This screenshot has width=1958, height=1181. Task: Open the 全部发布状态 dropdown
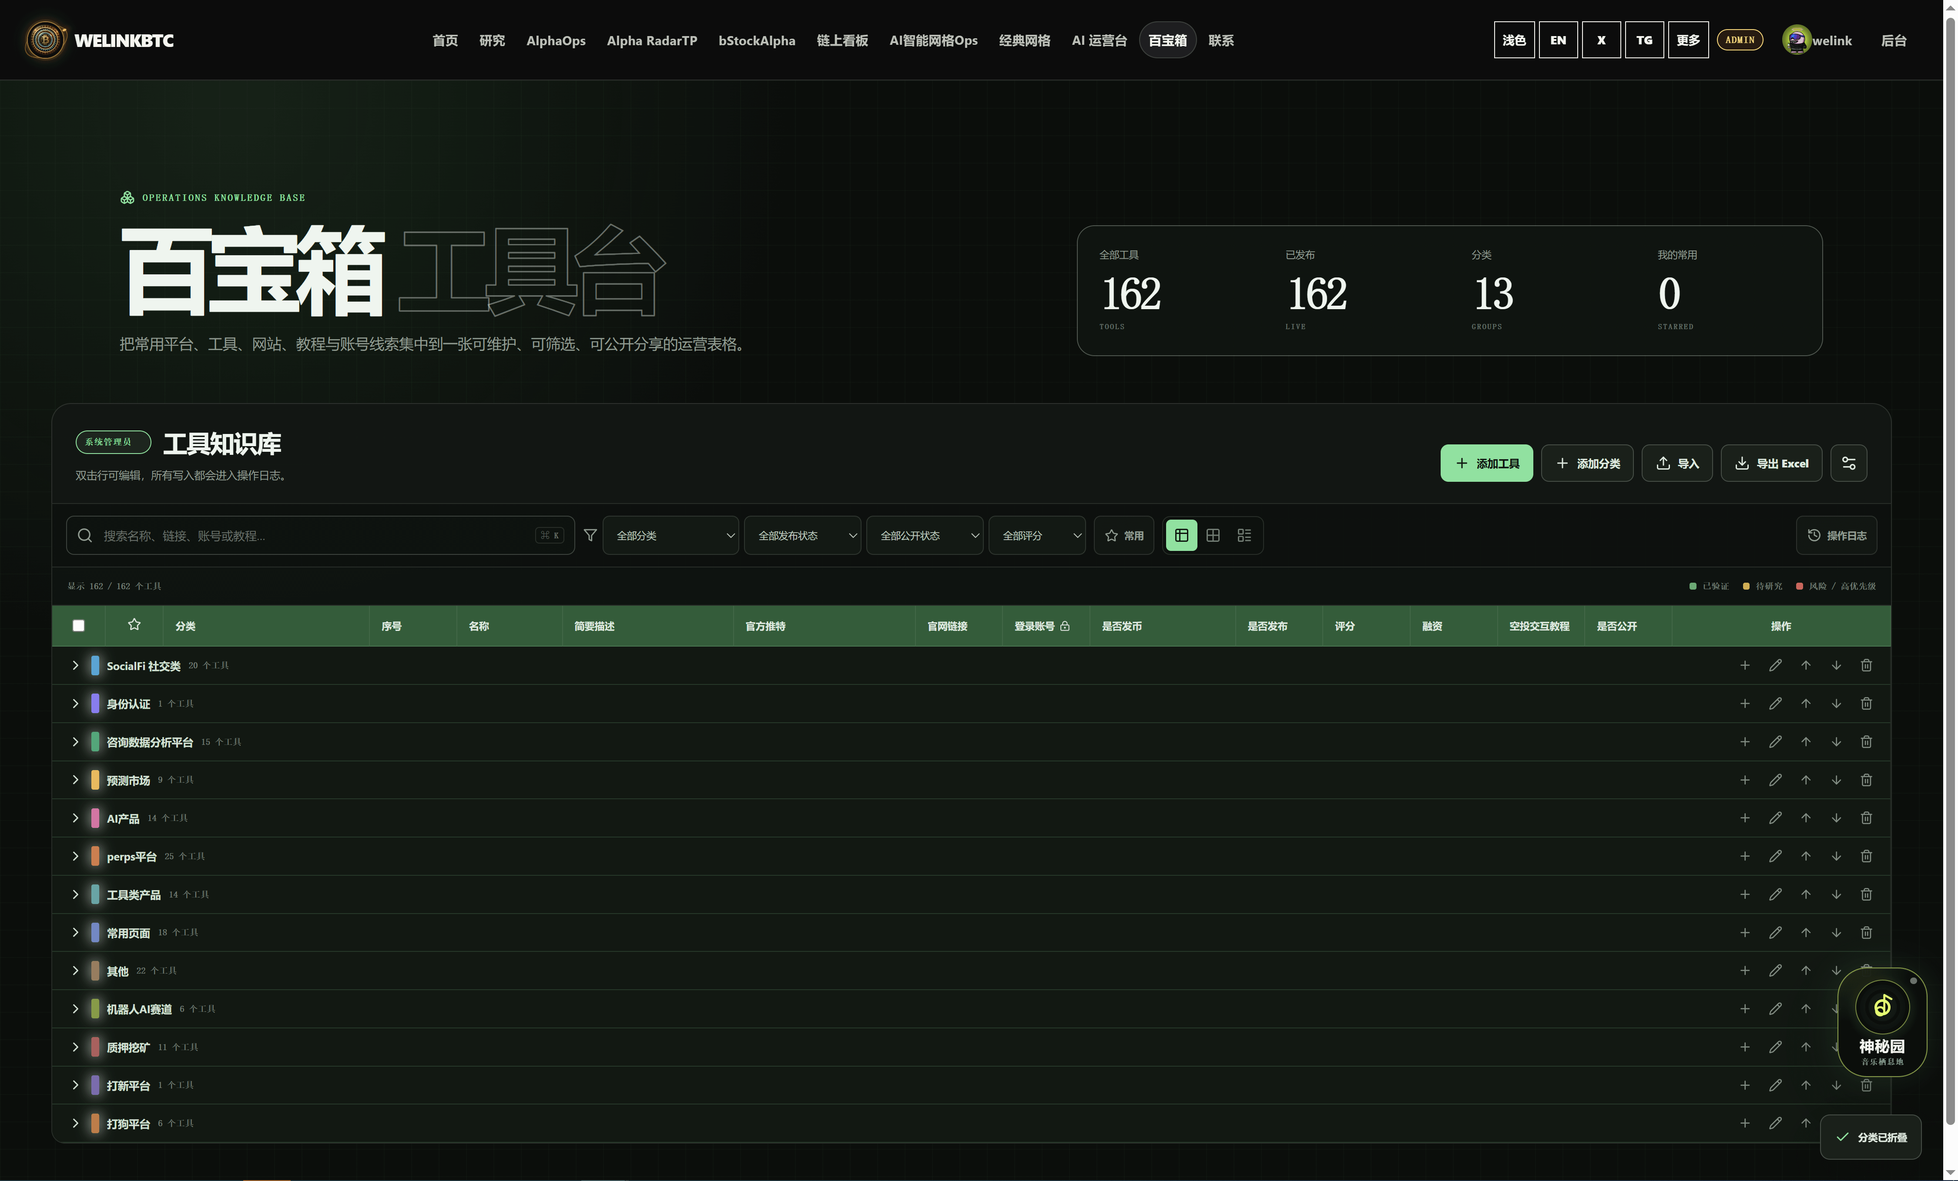tap(803, 535)
